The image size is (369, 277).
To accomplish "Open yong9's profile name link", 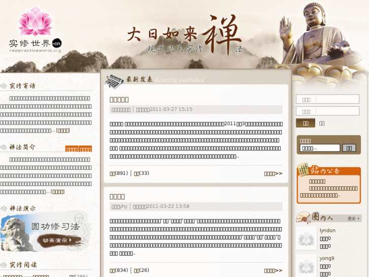I will point(327,258).
